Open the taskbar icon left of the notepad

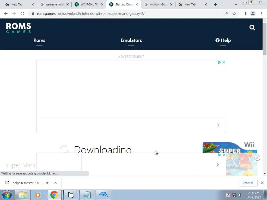[x=71, y=195]
